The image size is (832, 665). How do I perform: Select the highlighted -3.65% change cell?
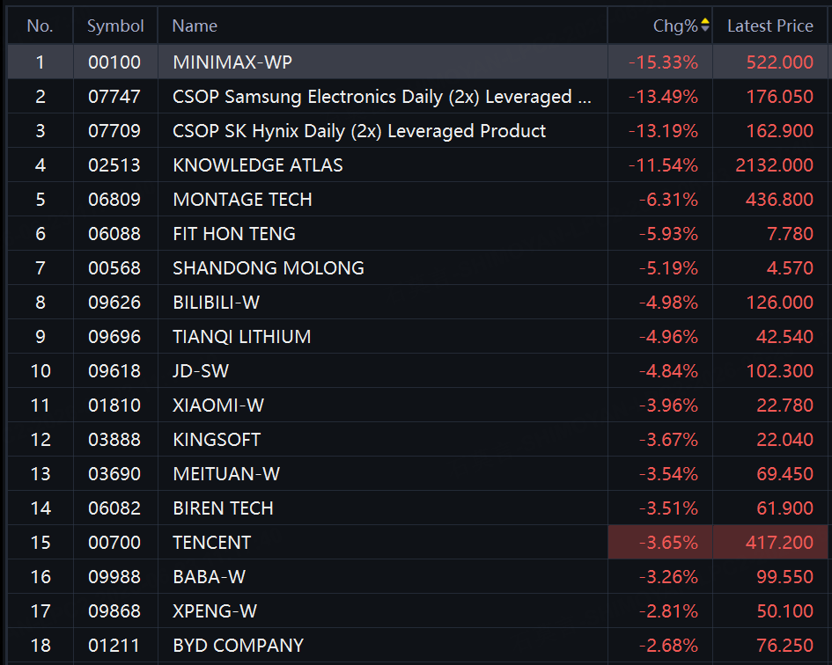pyautogui.click(x=659, y=542)
